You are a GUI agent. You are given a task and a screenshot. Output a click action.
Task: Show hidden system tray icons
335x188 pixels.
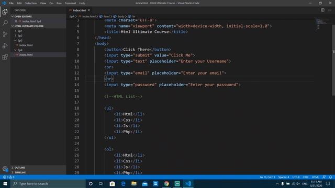277,183
